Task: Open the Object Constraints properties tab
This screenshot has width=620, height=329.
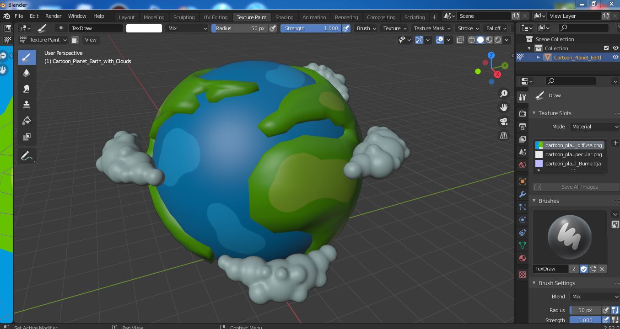Action: [x=523, y=233]
